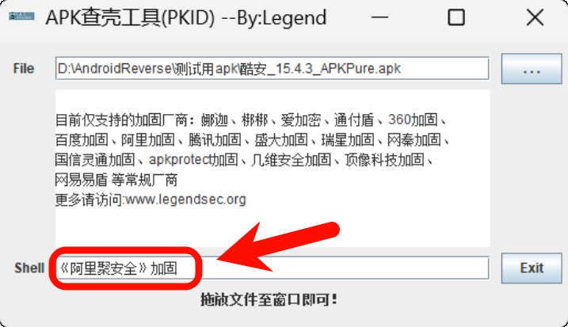Viewport: 568px width, 327px height.
Task: Click the 360加固 text in info area
Action: pos(413,120)
